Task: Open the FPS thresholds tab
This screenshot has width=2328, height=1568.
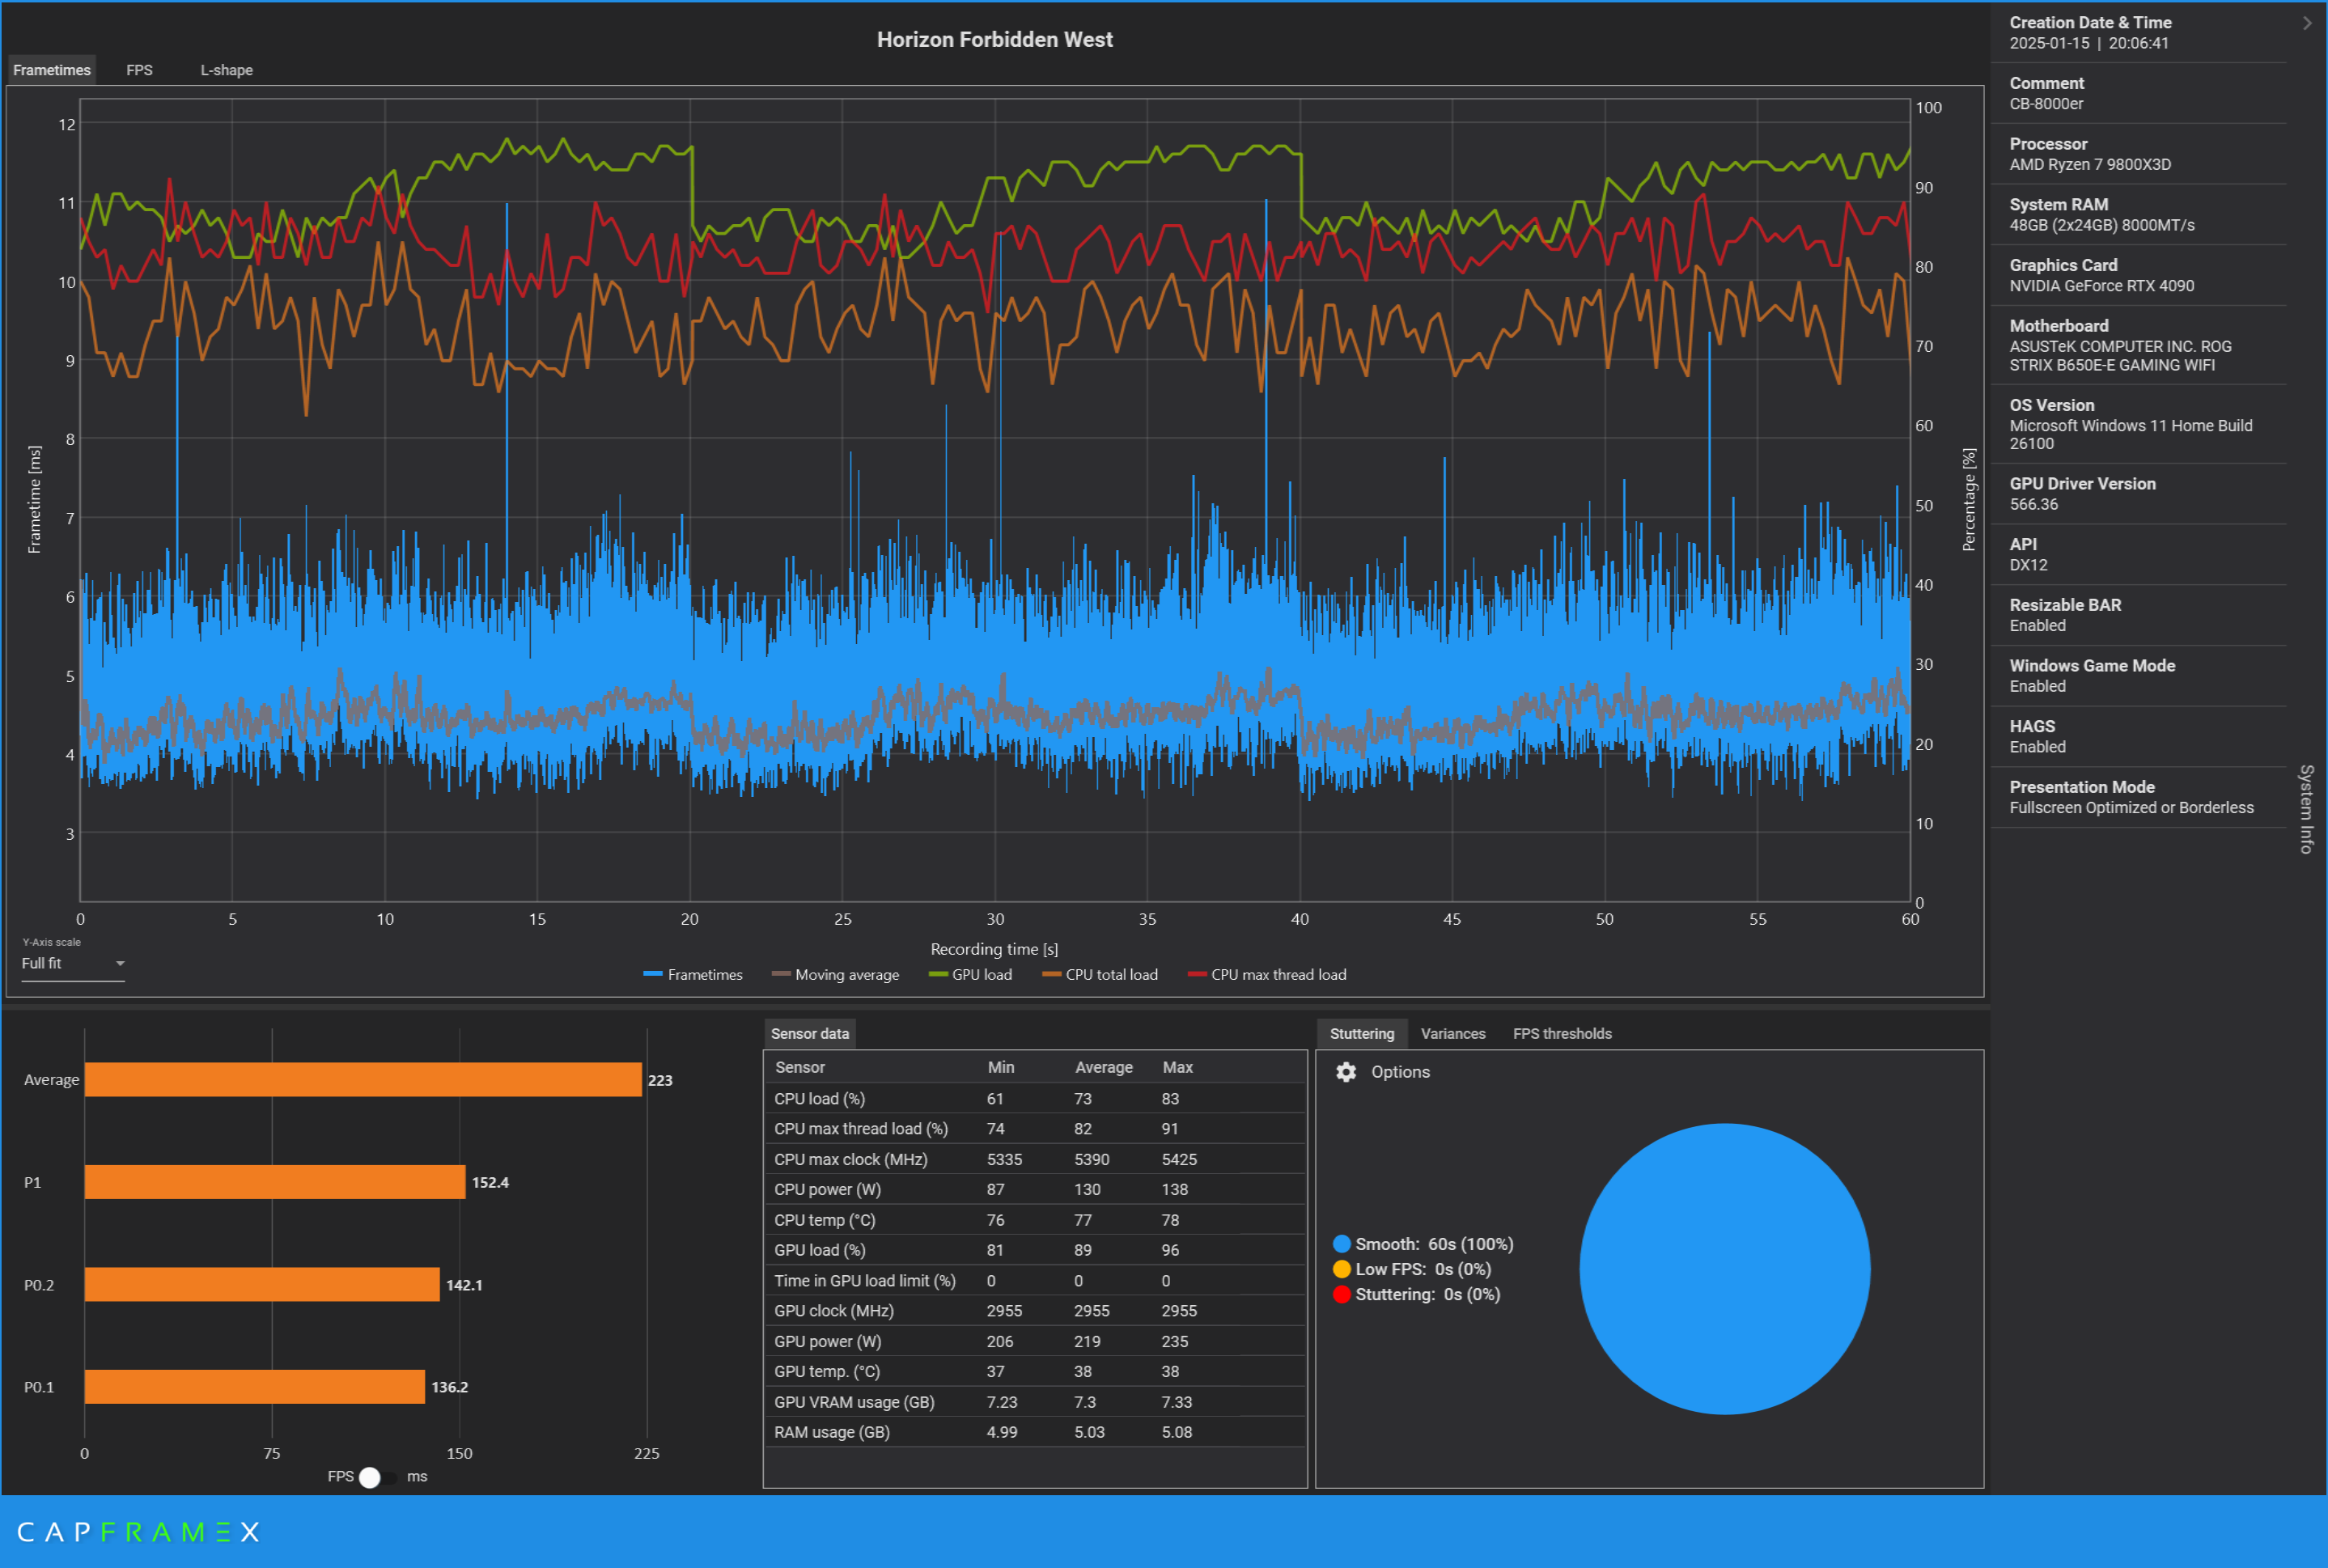Action: [1562, 1034]
